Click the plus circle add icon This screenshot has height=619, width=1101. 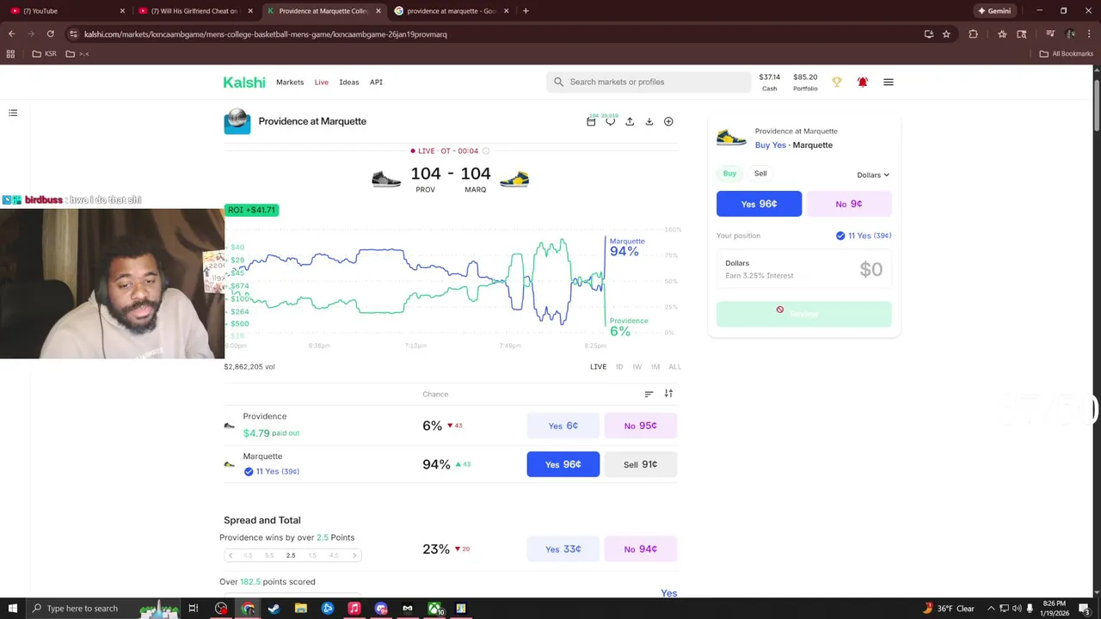668,122
